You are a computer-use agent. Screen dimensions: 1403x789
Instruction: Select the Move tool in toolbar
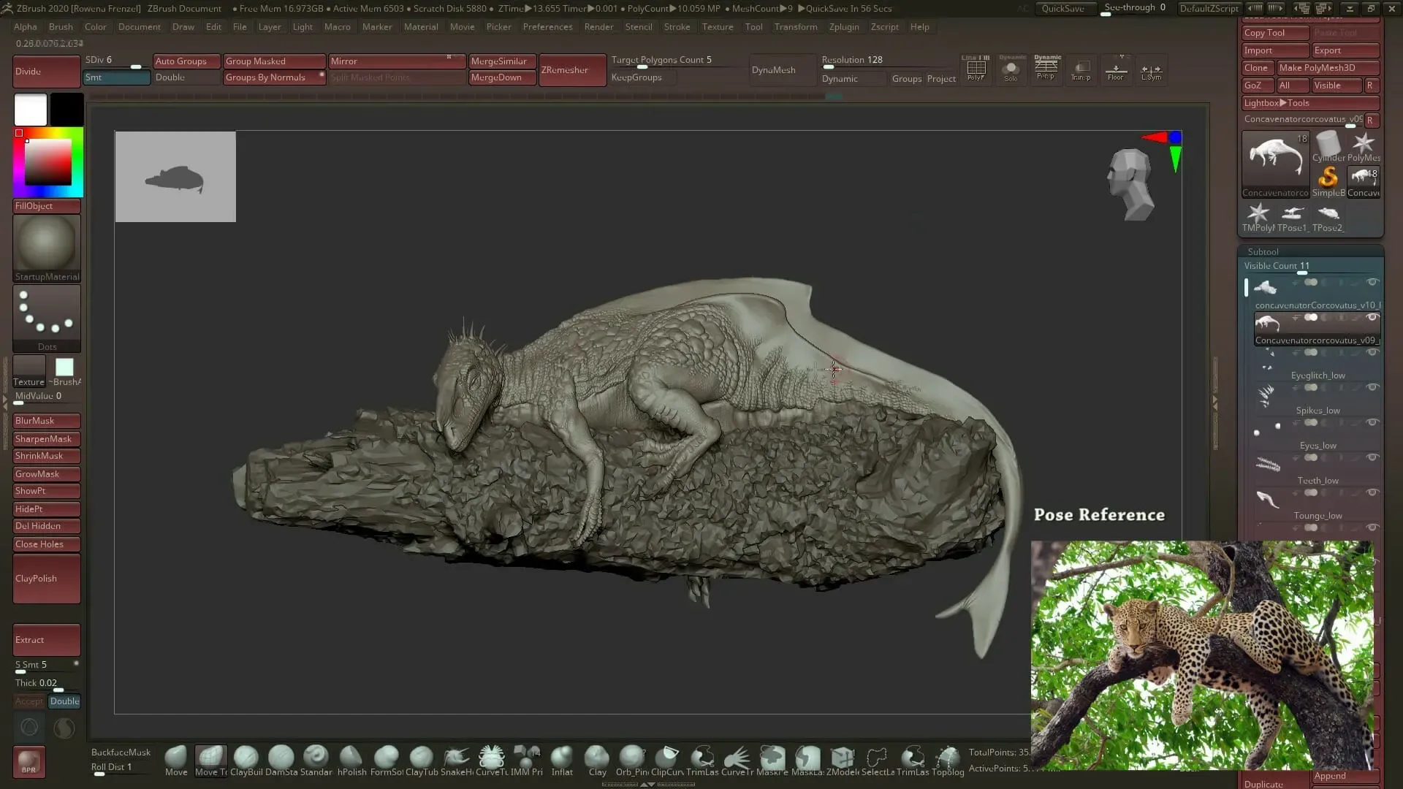[x=176, y=759]
